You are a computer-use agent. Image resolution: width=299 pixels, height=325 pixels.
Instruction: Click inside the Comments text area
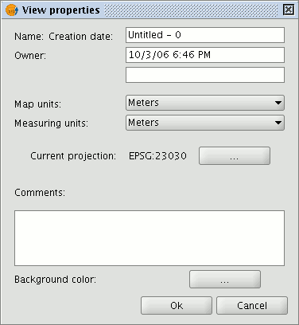pyautogui.click(x=149, y=238)
